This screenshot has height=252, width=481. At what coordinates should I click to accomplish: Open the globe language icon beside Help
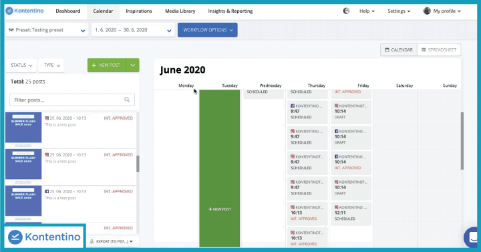coord(346,11)
